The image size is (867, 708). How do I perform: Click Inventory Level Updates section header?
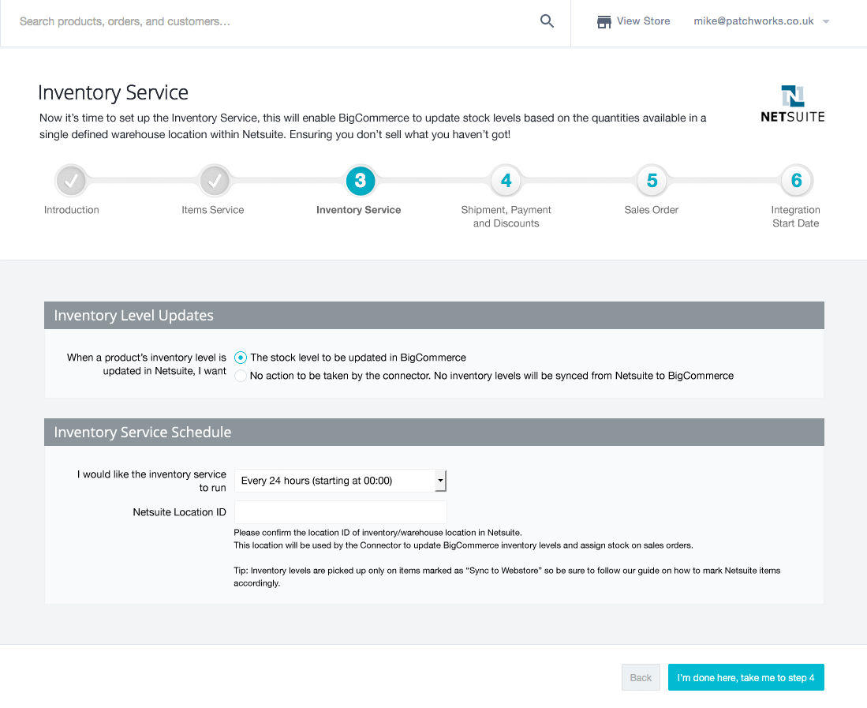tap(434, 315)
